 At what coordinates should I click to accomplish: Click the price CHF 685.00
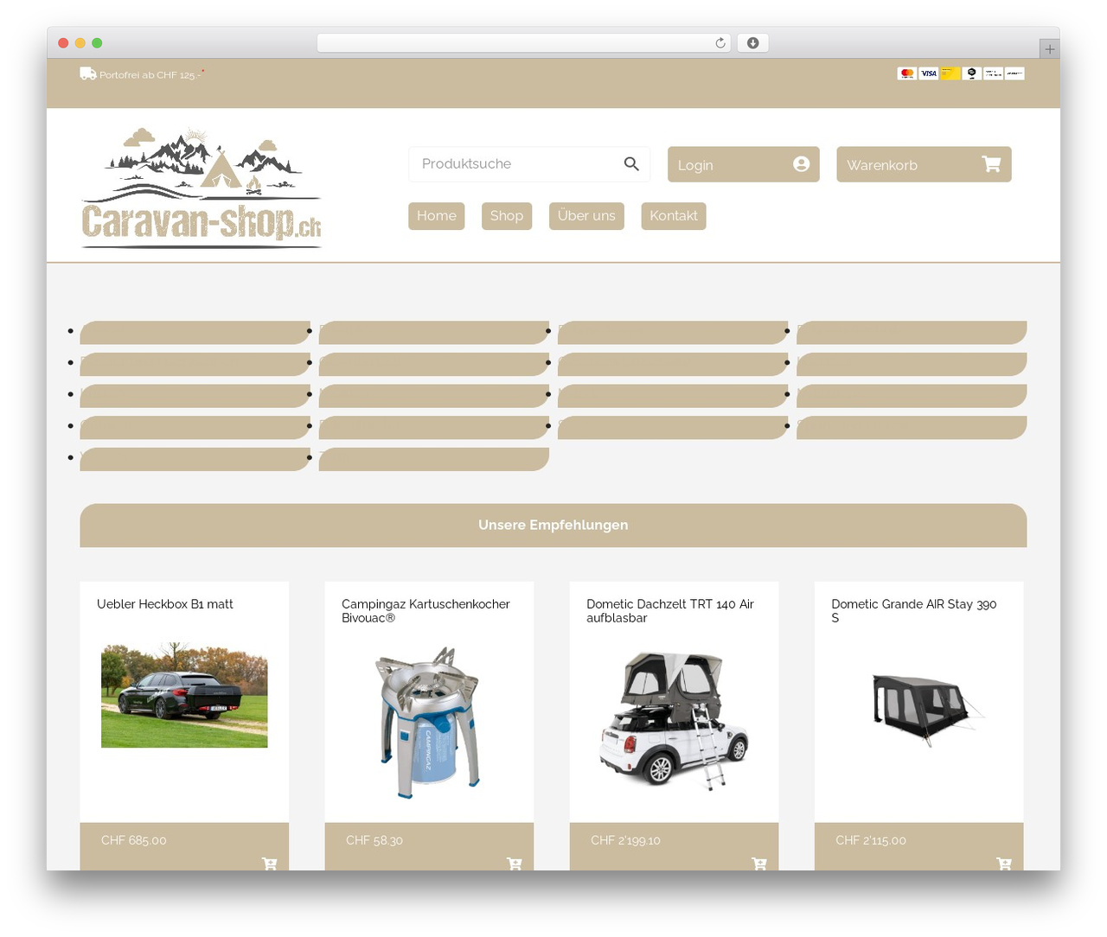click(x=133, y=840)
